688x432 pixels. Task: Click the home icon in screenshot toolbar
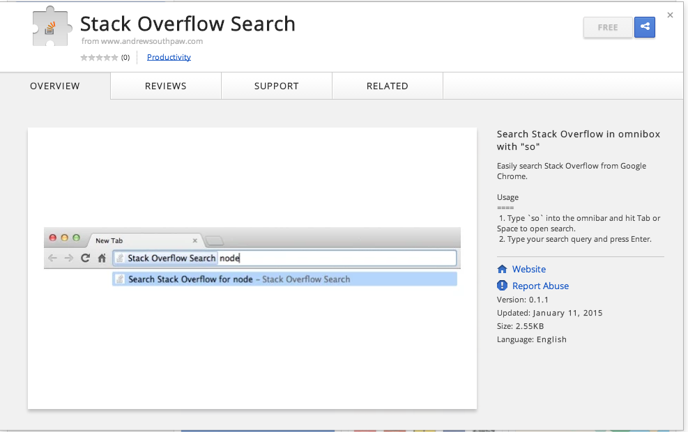102,258
